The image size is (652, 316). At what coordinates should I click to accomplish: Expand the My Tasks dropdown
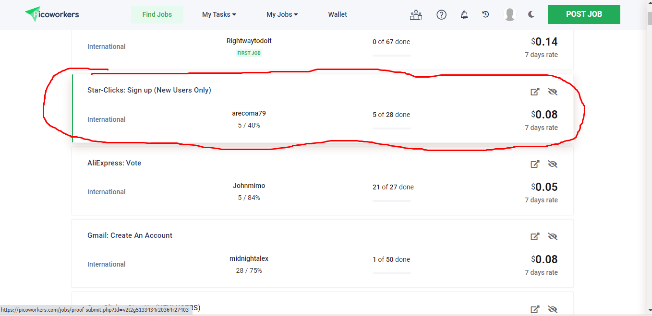(x=219, y=14)
